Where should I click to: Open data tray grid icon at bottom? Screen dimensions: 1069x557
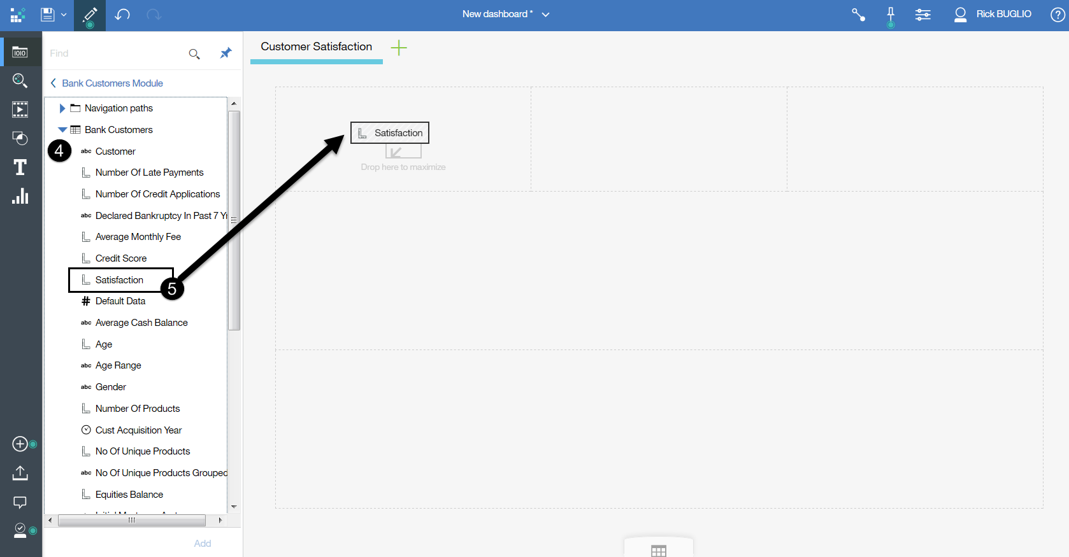(x=659, y=550)
